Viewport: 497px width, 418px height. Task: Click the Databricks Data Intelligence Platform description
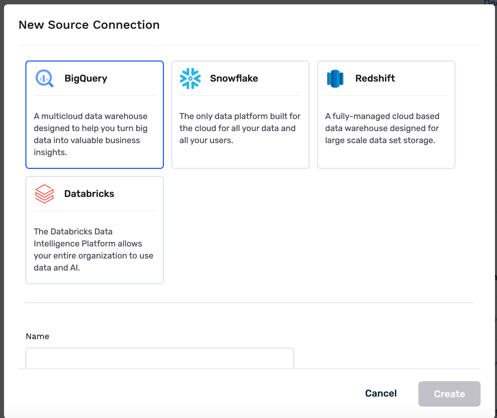[93, 249]
